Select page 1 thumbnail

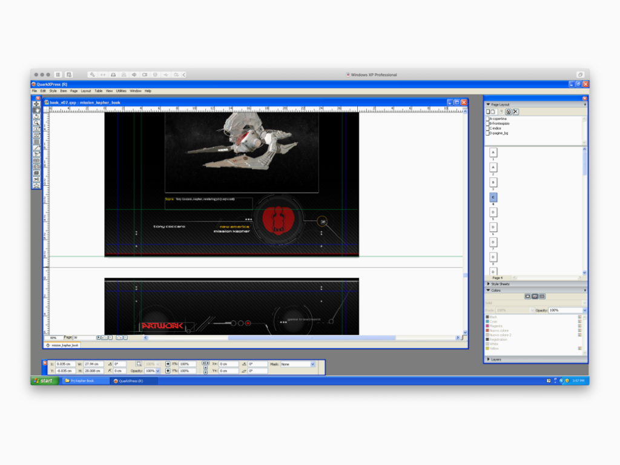[493, 153]
